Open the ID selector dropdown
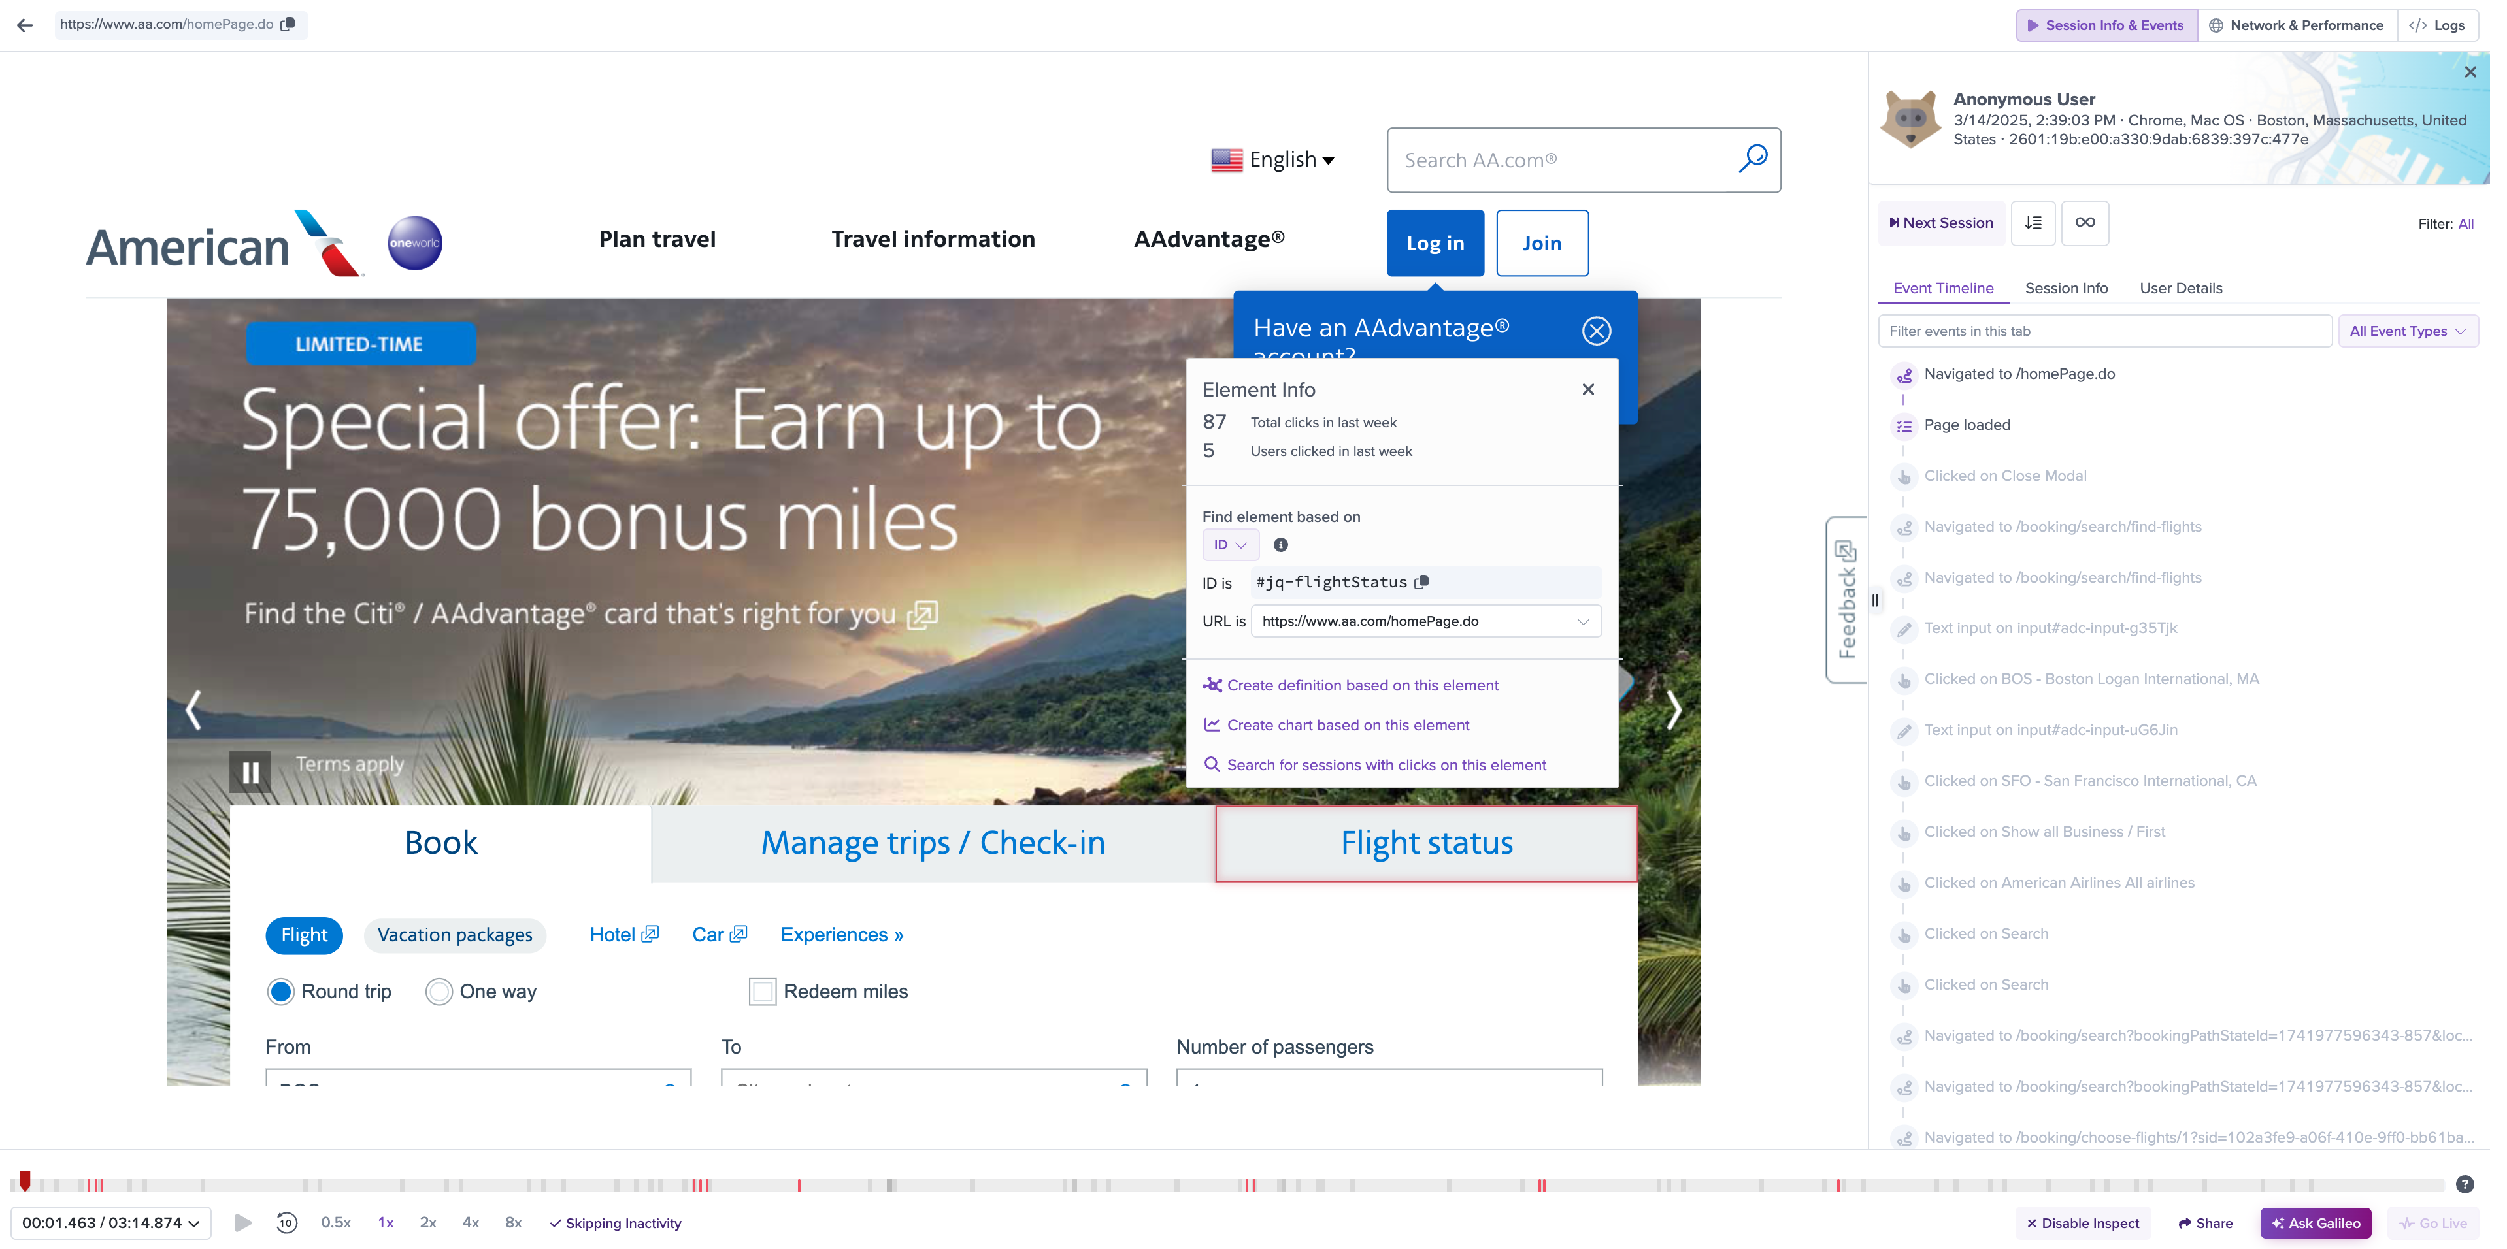This screenshot has width=2507, height=1249. 1230,545
